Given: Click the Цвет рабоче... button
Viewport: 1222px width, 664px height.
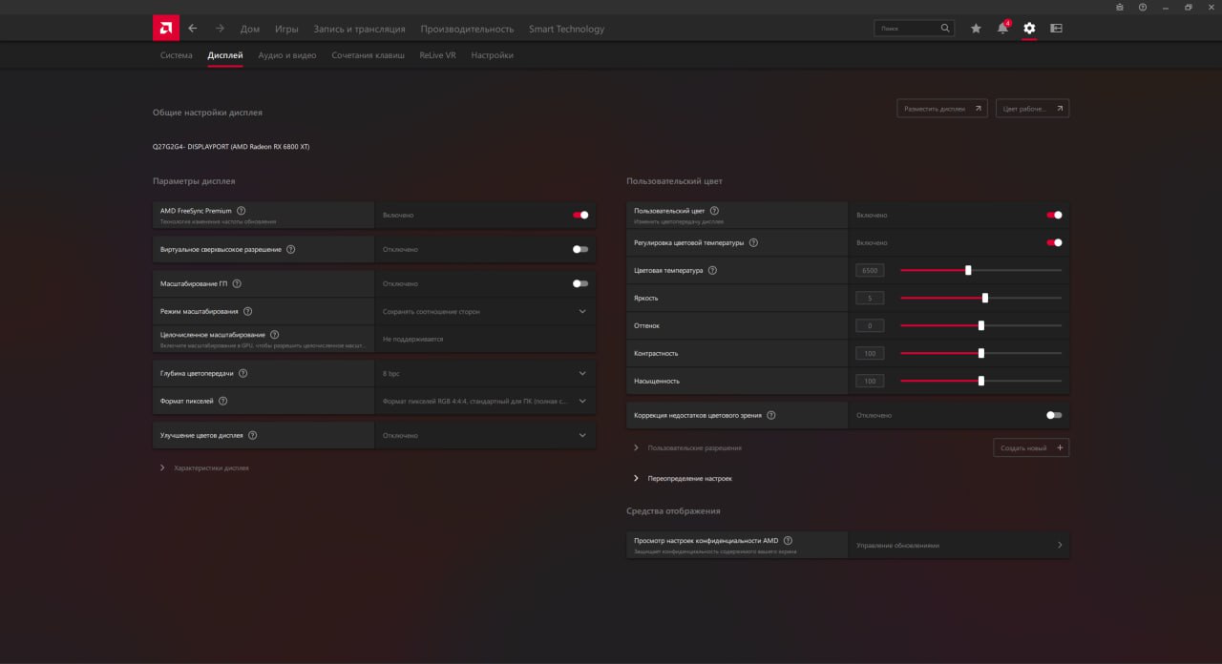Looking at the screenshot, I should pyautogui.click(x=1032, y=109).
